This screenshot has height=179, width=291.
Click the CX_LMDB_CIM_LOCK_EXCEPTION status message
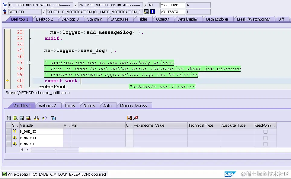point(57,174)
